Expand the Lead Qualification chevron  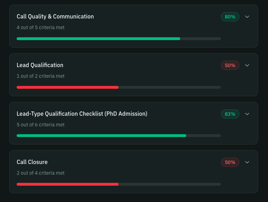[x=247, y=65]
